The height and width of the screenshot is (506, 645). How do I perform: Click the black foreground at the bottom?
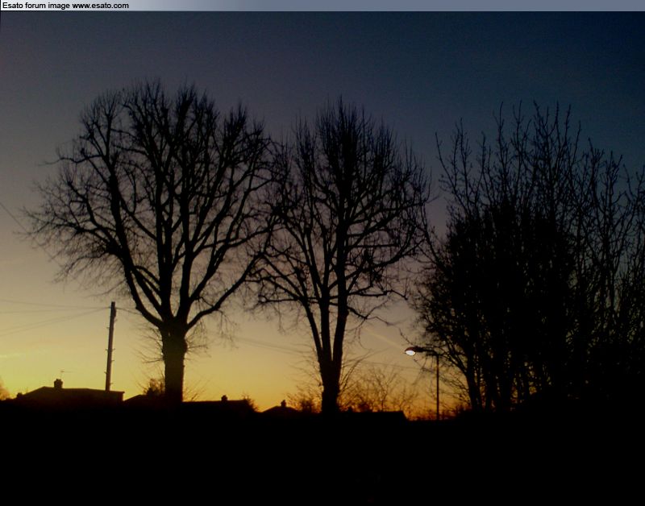click(322, 467)
